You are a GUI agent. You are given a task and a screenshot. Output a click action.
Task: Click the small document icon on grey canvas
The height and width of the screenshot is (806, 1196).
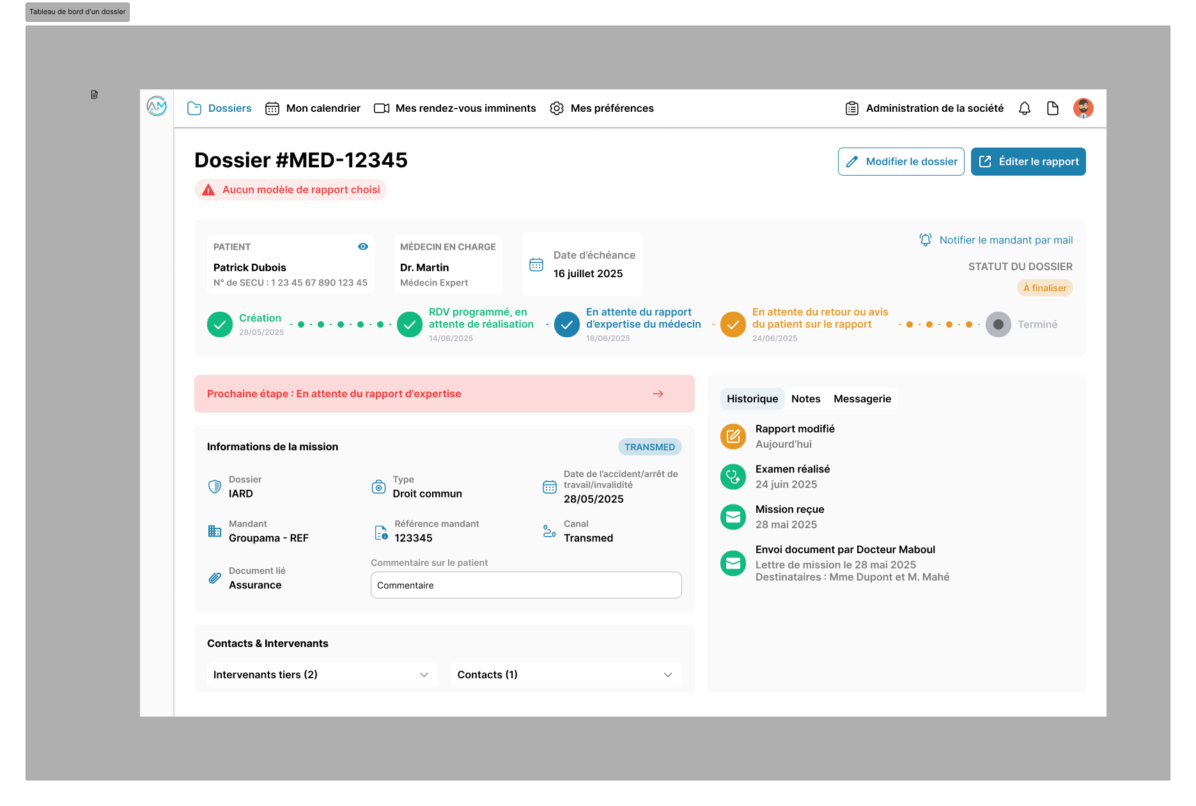click(x=95, y=95)
